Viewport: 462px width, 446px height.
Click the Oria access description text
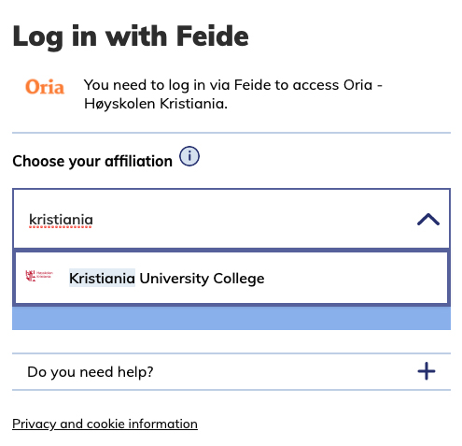click(x=233, y=94)
